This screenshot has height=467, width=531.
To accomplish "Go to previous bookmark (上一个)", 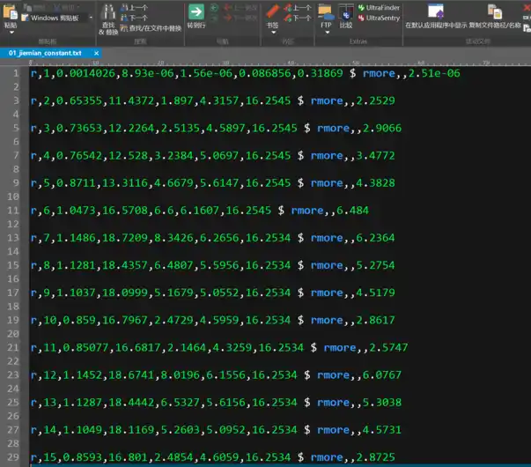I will coord(298,7).
